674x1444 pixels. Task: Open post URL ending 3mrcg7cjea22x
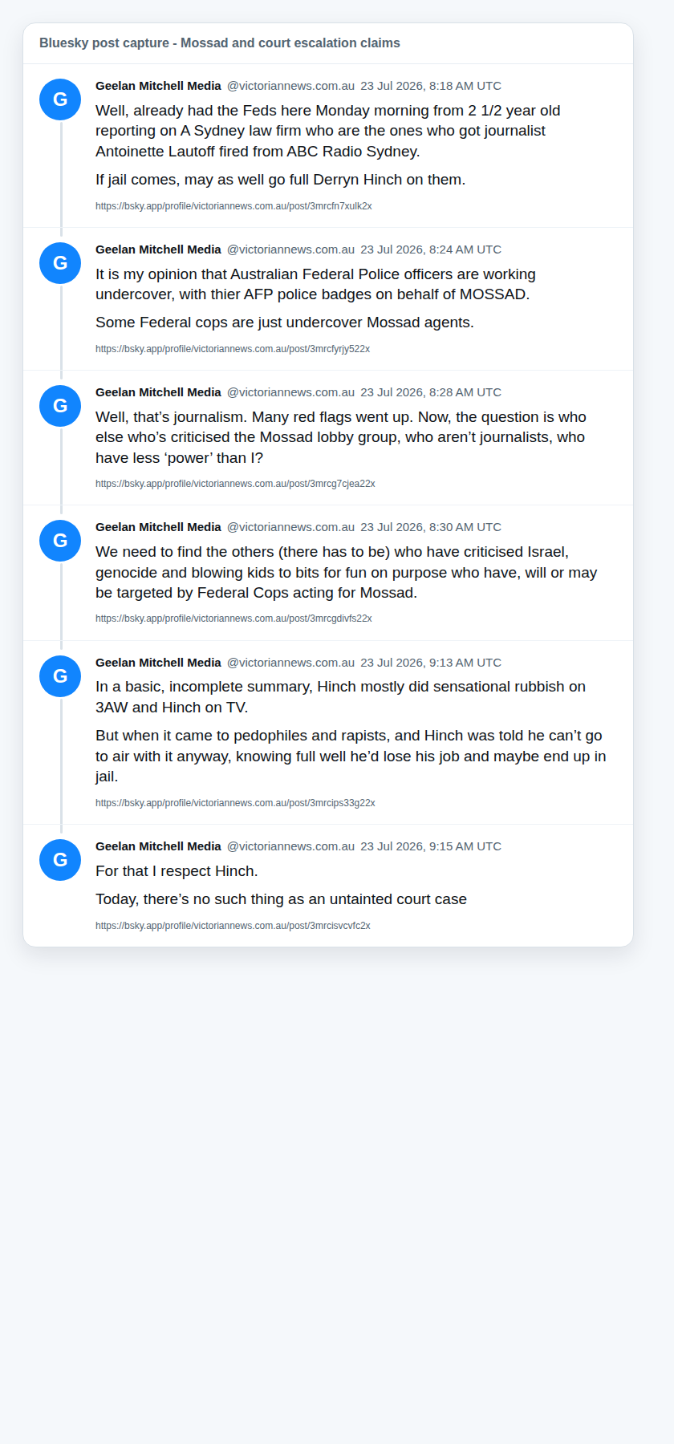(x=235, y=484)
